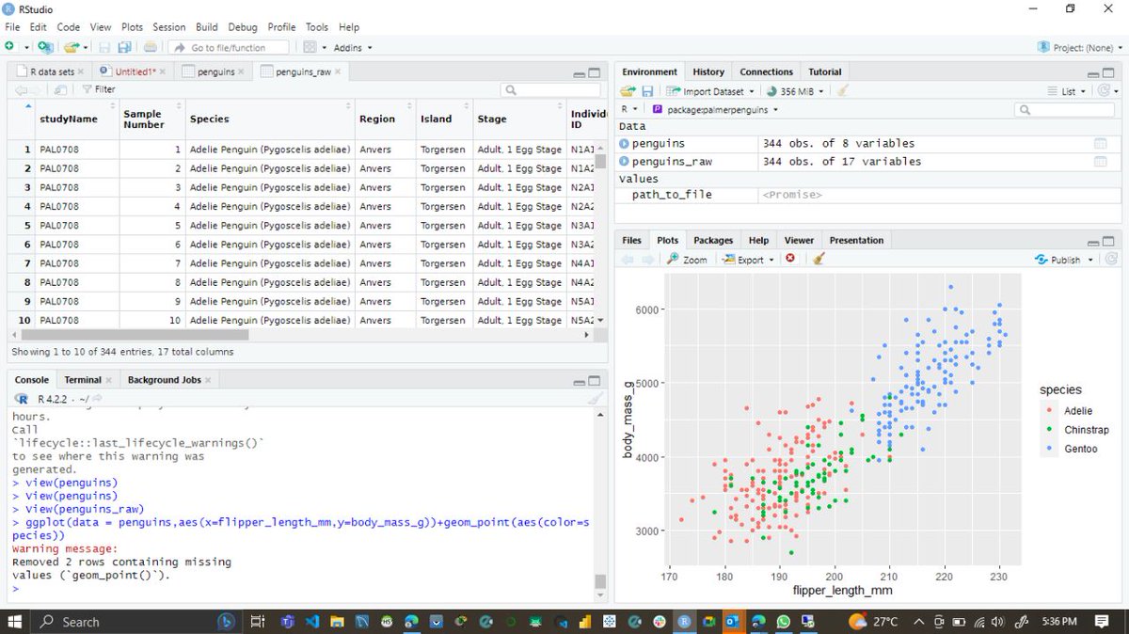Click the broom icon to clear all plots
Image resolution: width=1129 pixels, height=634 pixels.
[x=818, y=260]
